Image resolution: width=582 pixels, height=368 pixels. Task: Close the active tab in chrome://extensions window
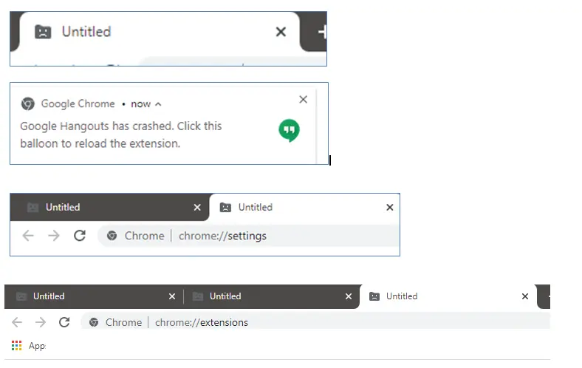click(x=525, y=296)
